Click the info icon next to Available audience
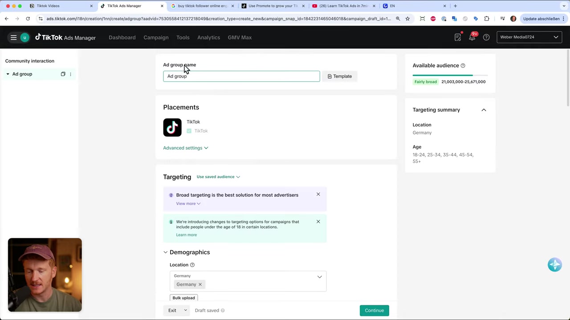 (463, 66)
